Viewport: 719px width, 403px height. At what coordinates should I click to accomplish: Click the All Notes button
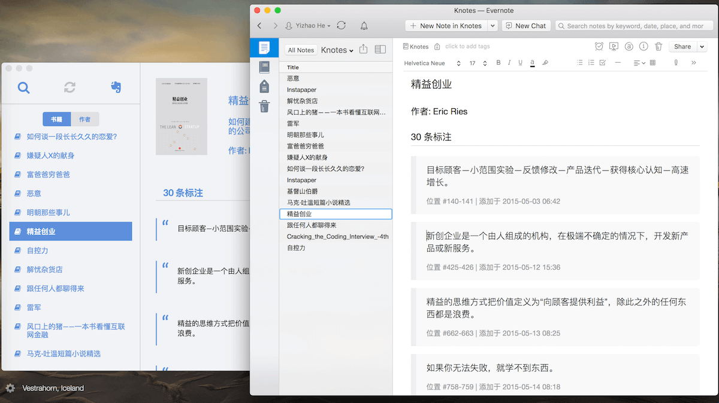[301, 50]
